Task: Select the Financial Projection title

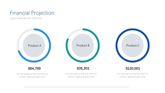Action: [x=32, y=13]
